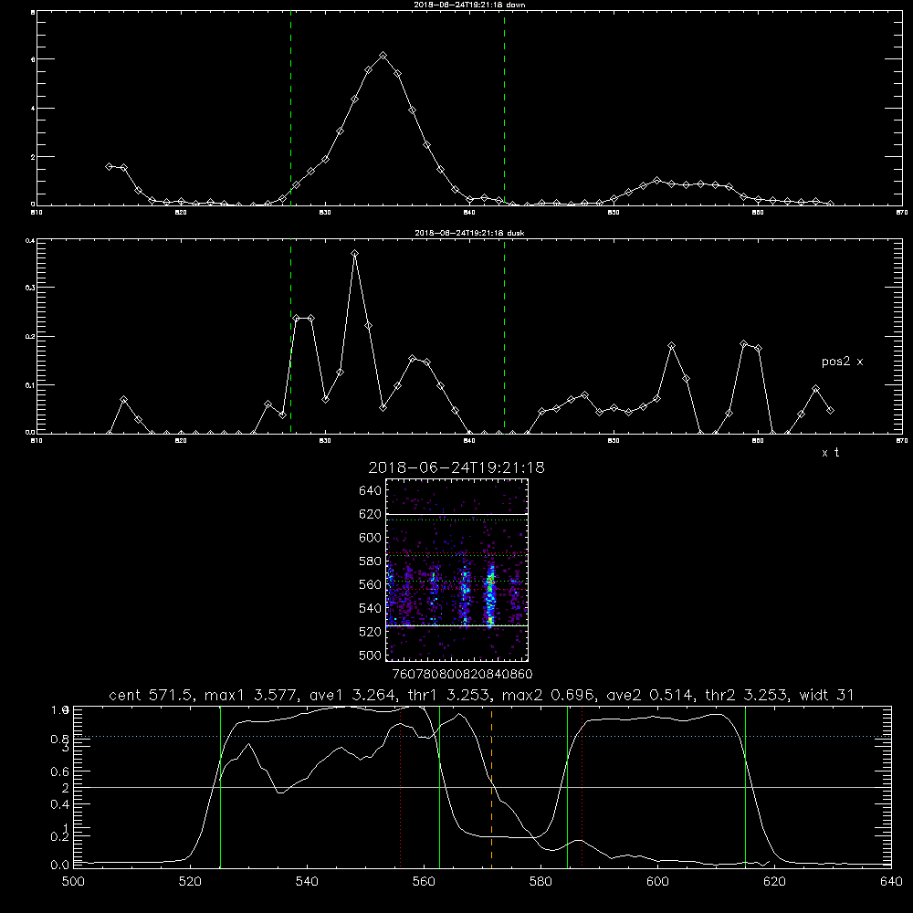Open the spectrogram image thumbnail

point(457,570)
